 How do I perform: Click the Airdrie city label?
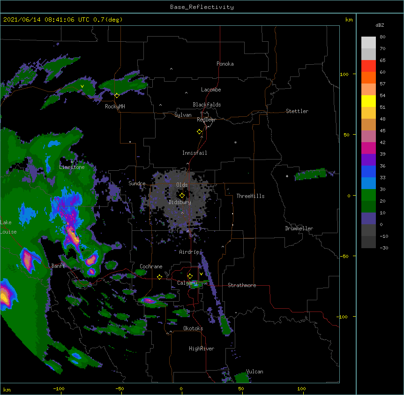pyautogui.click(x=189, y=252)
